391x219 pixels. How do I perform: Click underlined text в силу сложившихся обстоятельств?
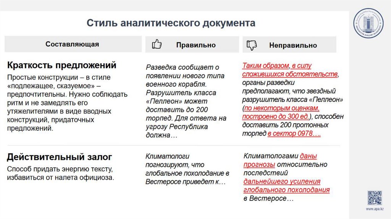pos(290,74)
